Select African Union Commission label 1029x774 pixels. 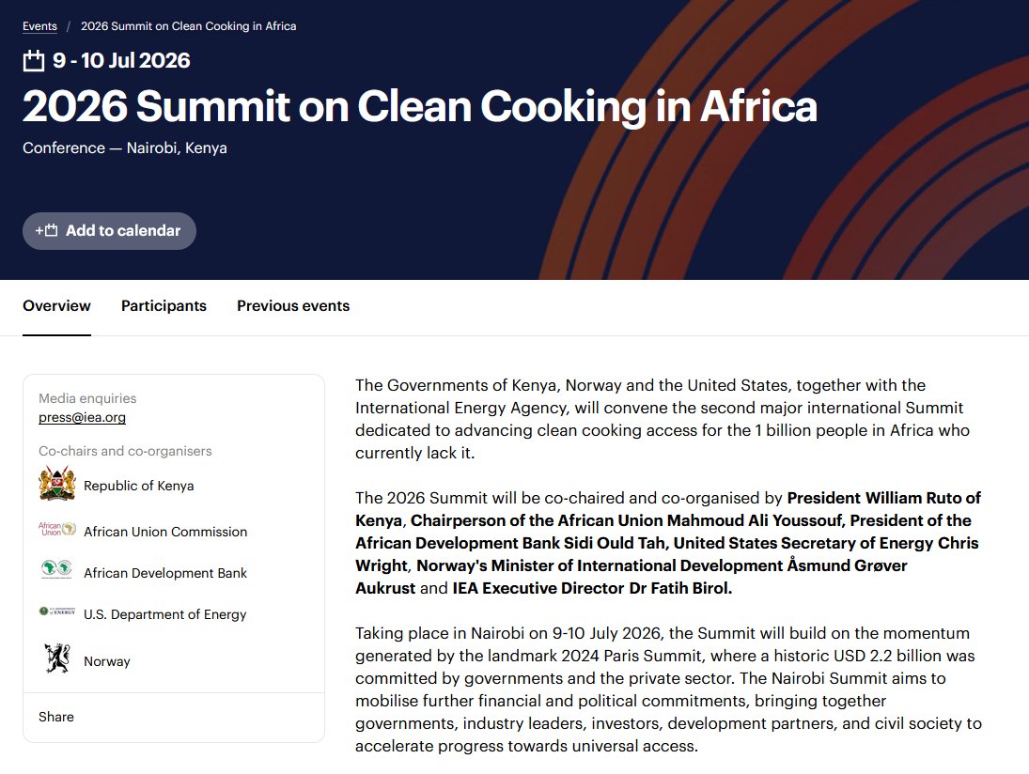[165, 532]
